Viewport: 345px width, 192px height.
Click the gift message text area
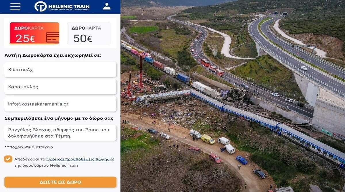tap(60, 133)
